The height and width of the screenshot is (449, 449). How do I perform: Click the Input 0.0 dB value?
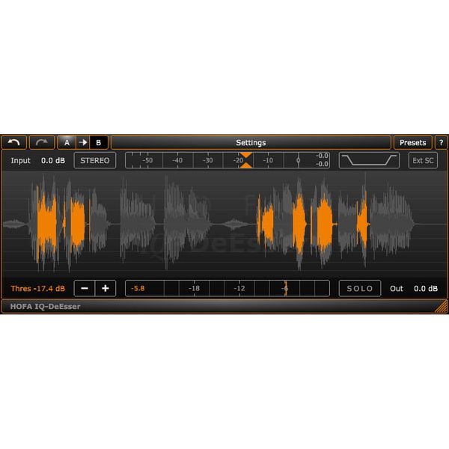tap(53, 160)
